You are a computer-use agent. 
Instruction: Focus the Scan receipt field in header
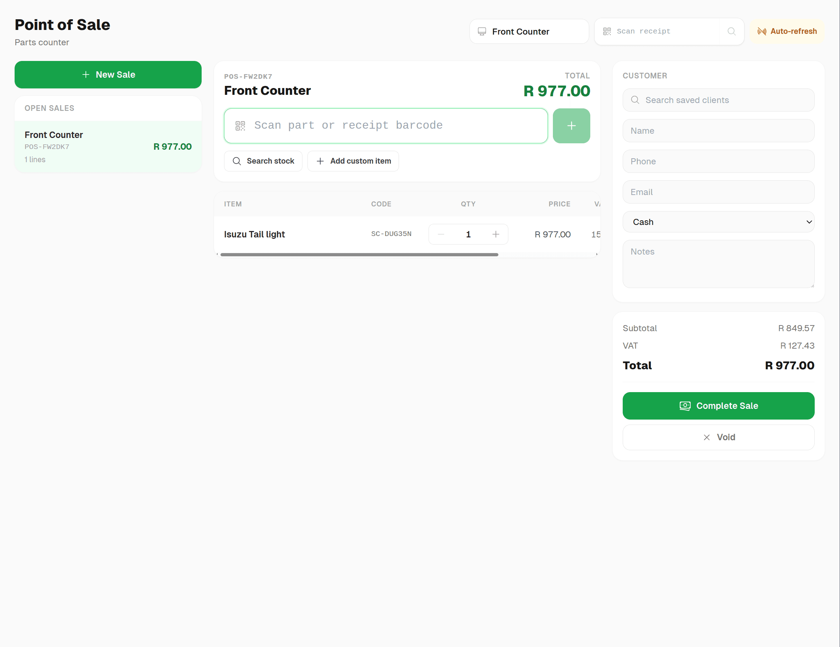pyautogui.click(x=657, y=31)
